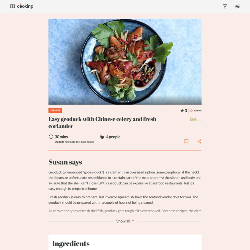Click the geoduck dish photo
The image size is (250, 250).
pos(125,62)
